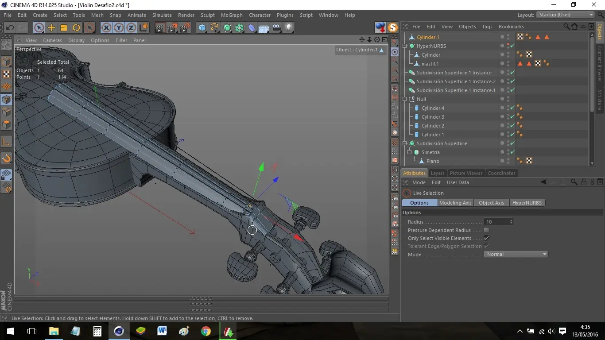Select mastil.1 object in tree
Viewport: 605px width, 340px height.
(x=430, y=64)
